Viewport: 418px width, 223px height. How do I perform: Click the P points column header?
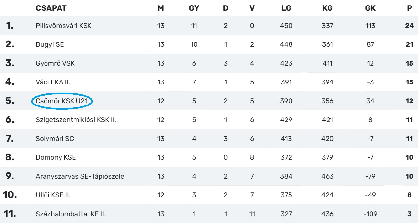pyautogui.click(x=409, y=8)
